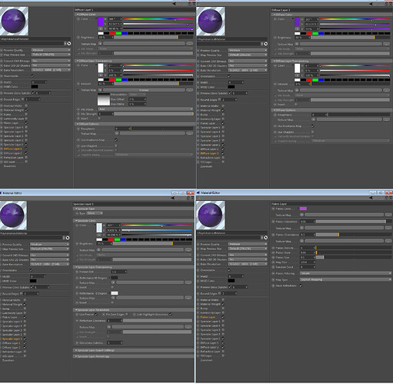Click browse button for Diffuse Color texture, Diffuse Layer 1 window
The width and height of the screenshot is (393, 384).
[190, 44]
